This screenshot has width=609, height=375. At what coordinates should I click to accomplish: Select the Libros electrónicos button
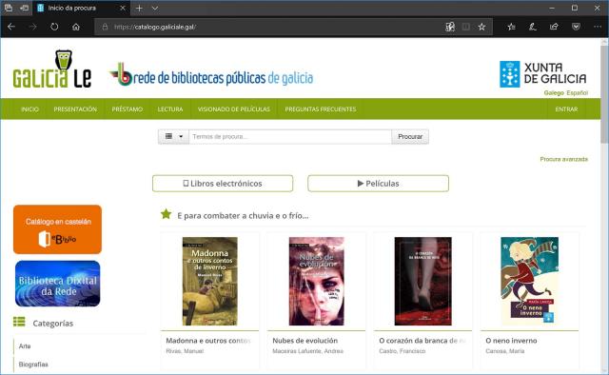223,184
